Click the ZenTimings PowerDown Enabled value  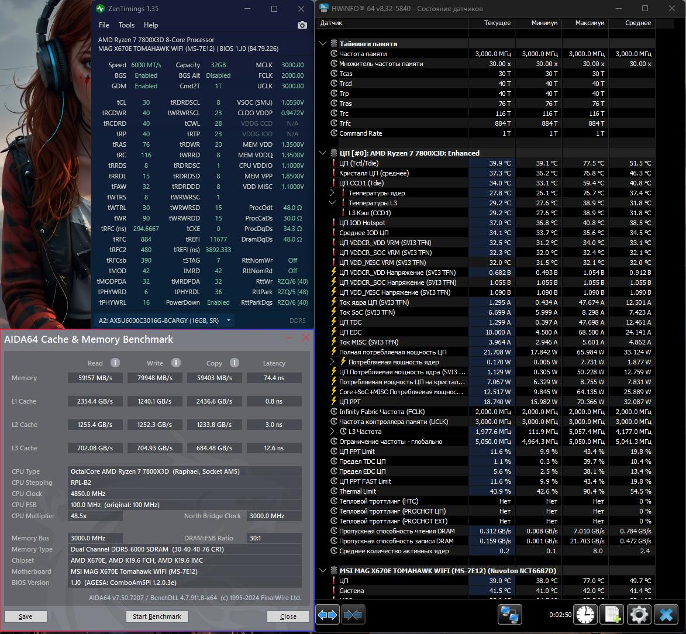pos(218,302)
